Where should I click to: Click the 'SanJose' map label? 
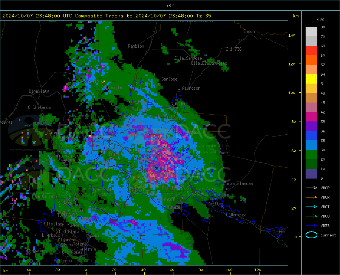click(169, 79)
